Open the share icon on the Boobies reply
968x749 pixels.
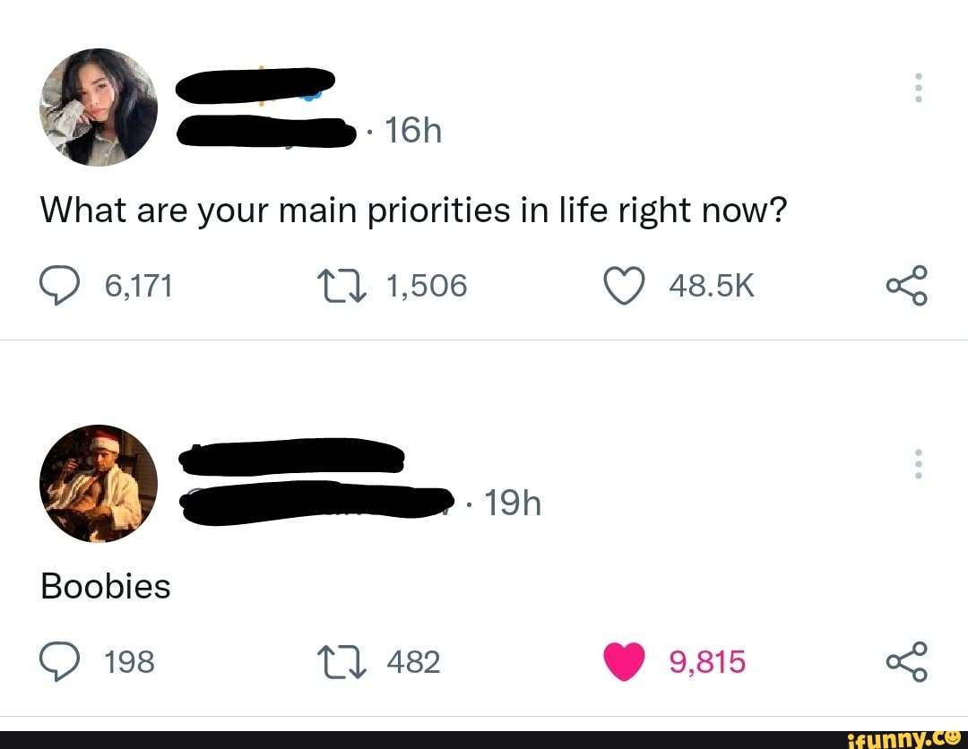(x=907, y=663)
